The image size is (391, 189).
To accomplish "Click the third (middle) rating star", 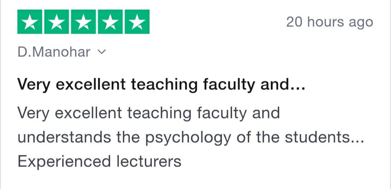I will tap(84, 22).
